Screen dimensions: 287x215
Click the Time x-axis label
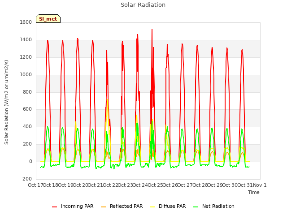pos(254,192)
